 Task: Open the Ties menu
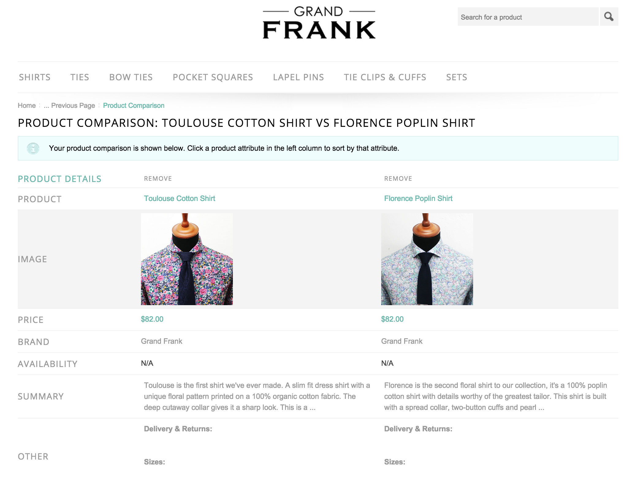click(x=80, y=77)
